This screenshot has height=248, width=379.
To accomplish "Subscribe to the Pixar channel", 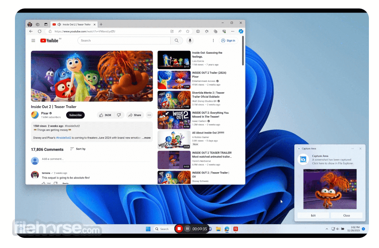I will pyautogui.click(x=75, y=115).
